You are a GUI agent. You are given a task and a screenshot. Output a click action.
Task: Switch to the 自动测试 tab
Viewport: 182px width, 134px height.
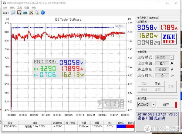153,18
